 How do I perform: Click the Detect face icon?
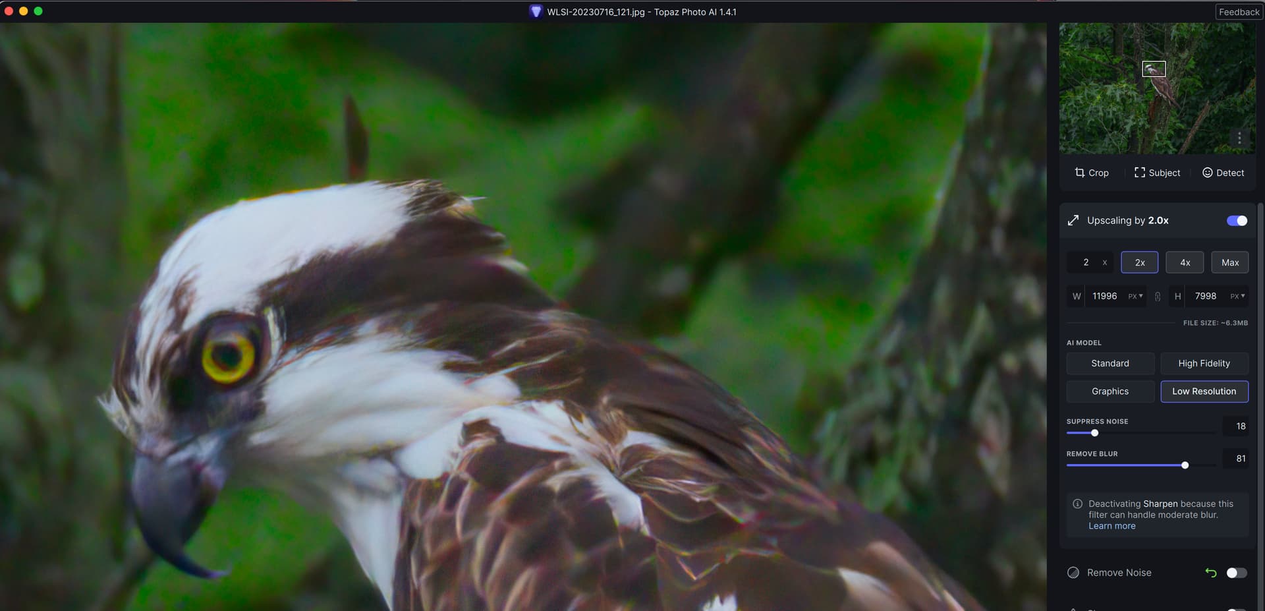pyautogui.click(x=1207, y=173)
